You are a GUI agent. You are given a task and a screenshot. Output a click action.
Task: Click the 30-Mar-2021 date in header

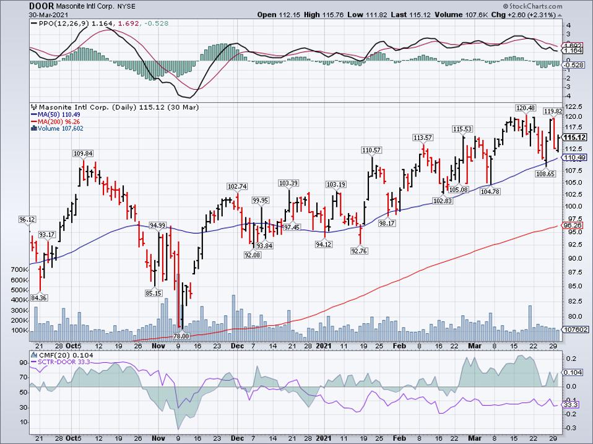[48, 15]
